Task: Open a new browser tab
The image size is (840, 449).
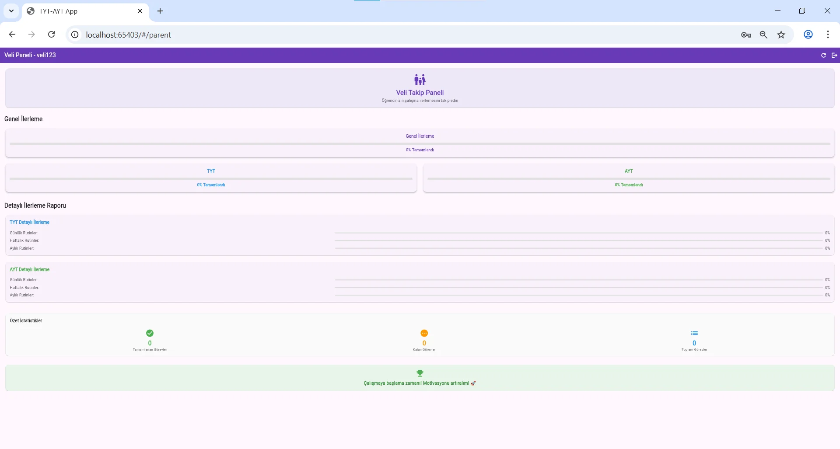Action: (x=160, y=11)
